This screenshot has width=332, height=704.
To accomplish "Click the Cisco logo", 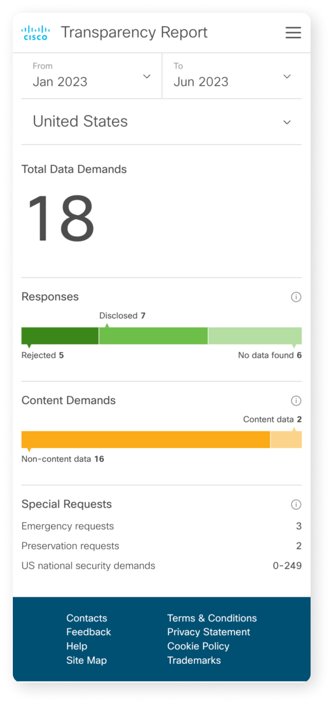I will coord(35,33).
